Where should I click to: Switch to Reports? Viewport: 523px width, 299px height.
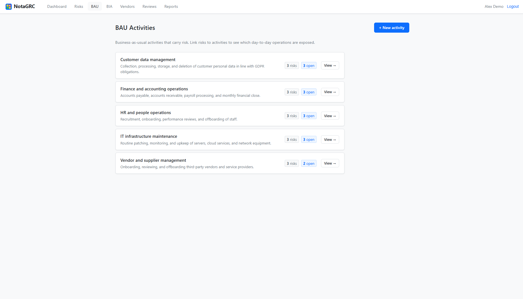click(171, 6)
